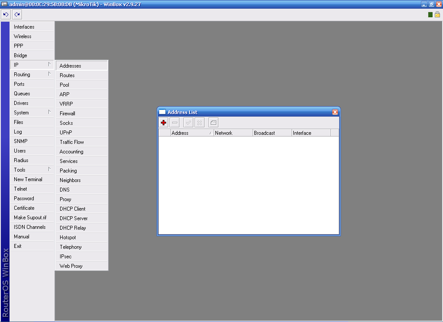This screenshot has width=443, height=322.
Task: Select Neighbors in the IP submenu
Action: click(82, 180)
